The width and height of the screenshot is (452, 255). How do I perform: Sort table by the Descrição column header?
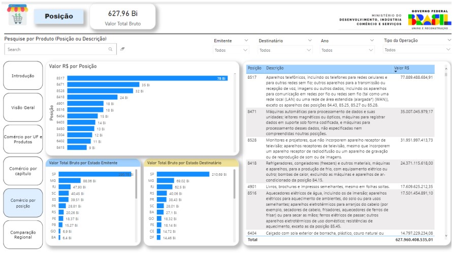pyautogui.click(x=275, y=68)
